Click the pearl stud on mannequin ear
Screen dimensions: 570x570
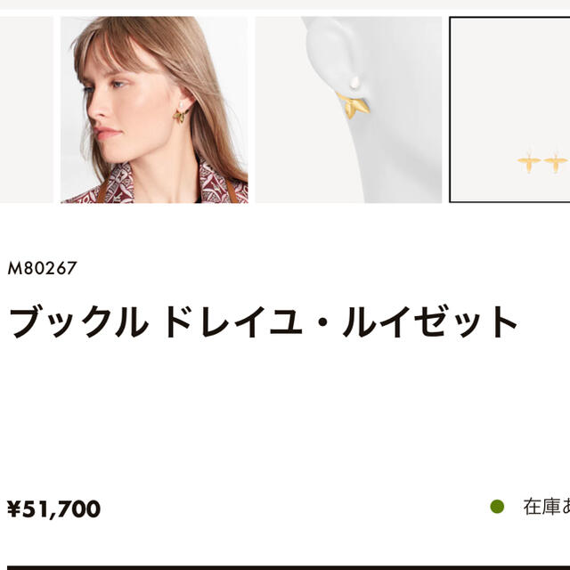pyautogui.click(x=354, y=83)
